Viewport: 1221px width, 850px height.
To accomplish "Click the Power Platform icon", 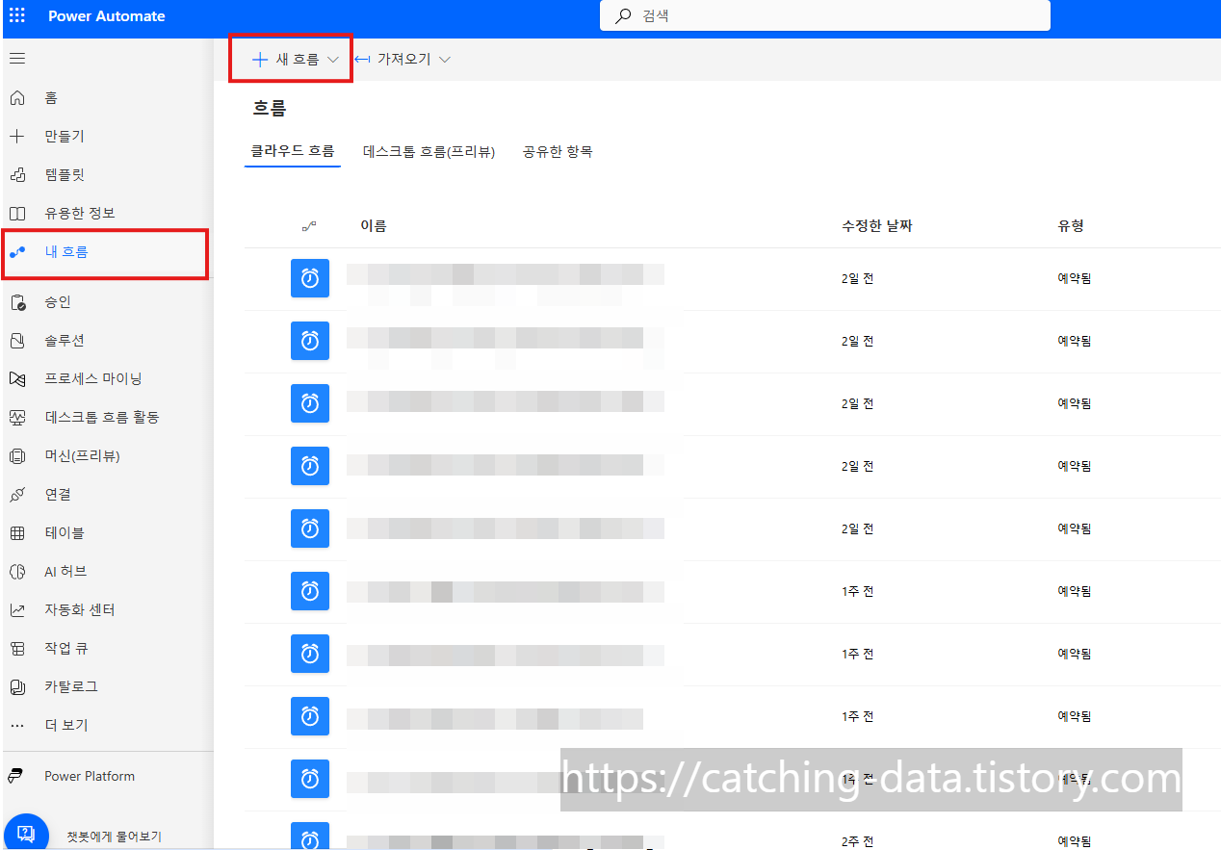I will coord(16,776).
